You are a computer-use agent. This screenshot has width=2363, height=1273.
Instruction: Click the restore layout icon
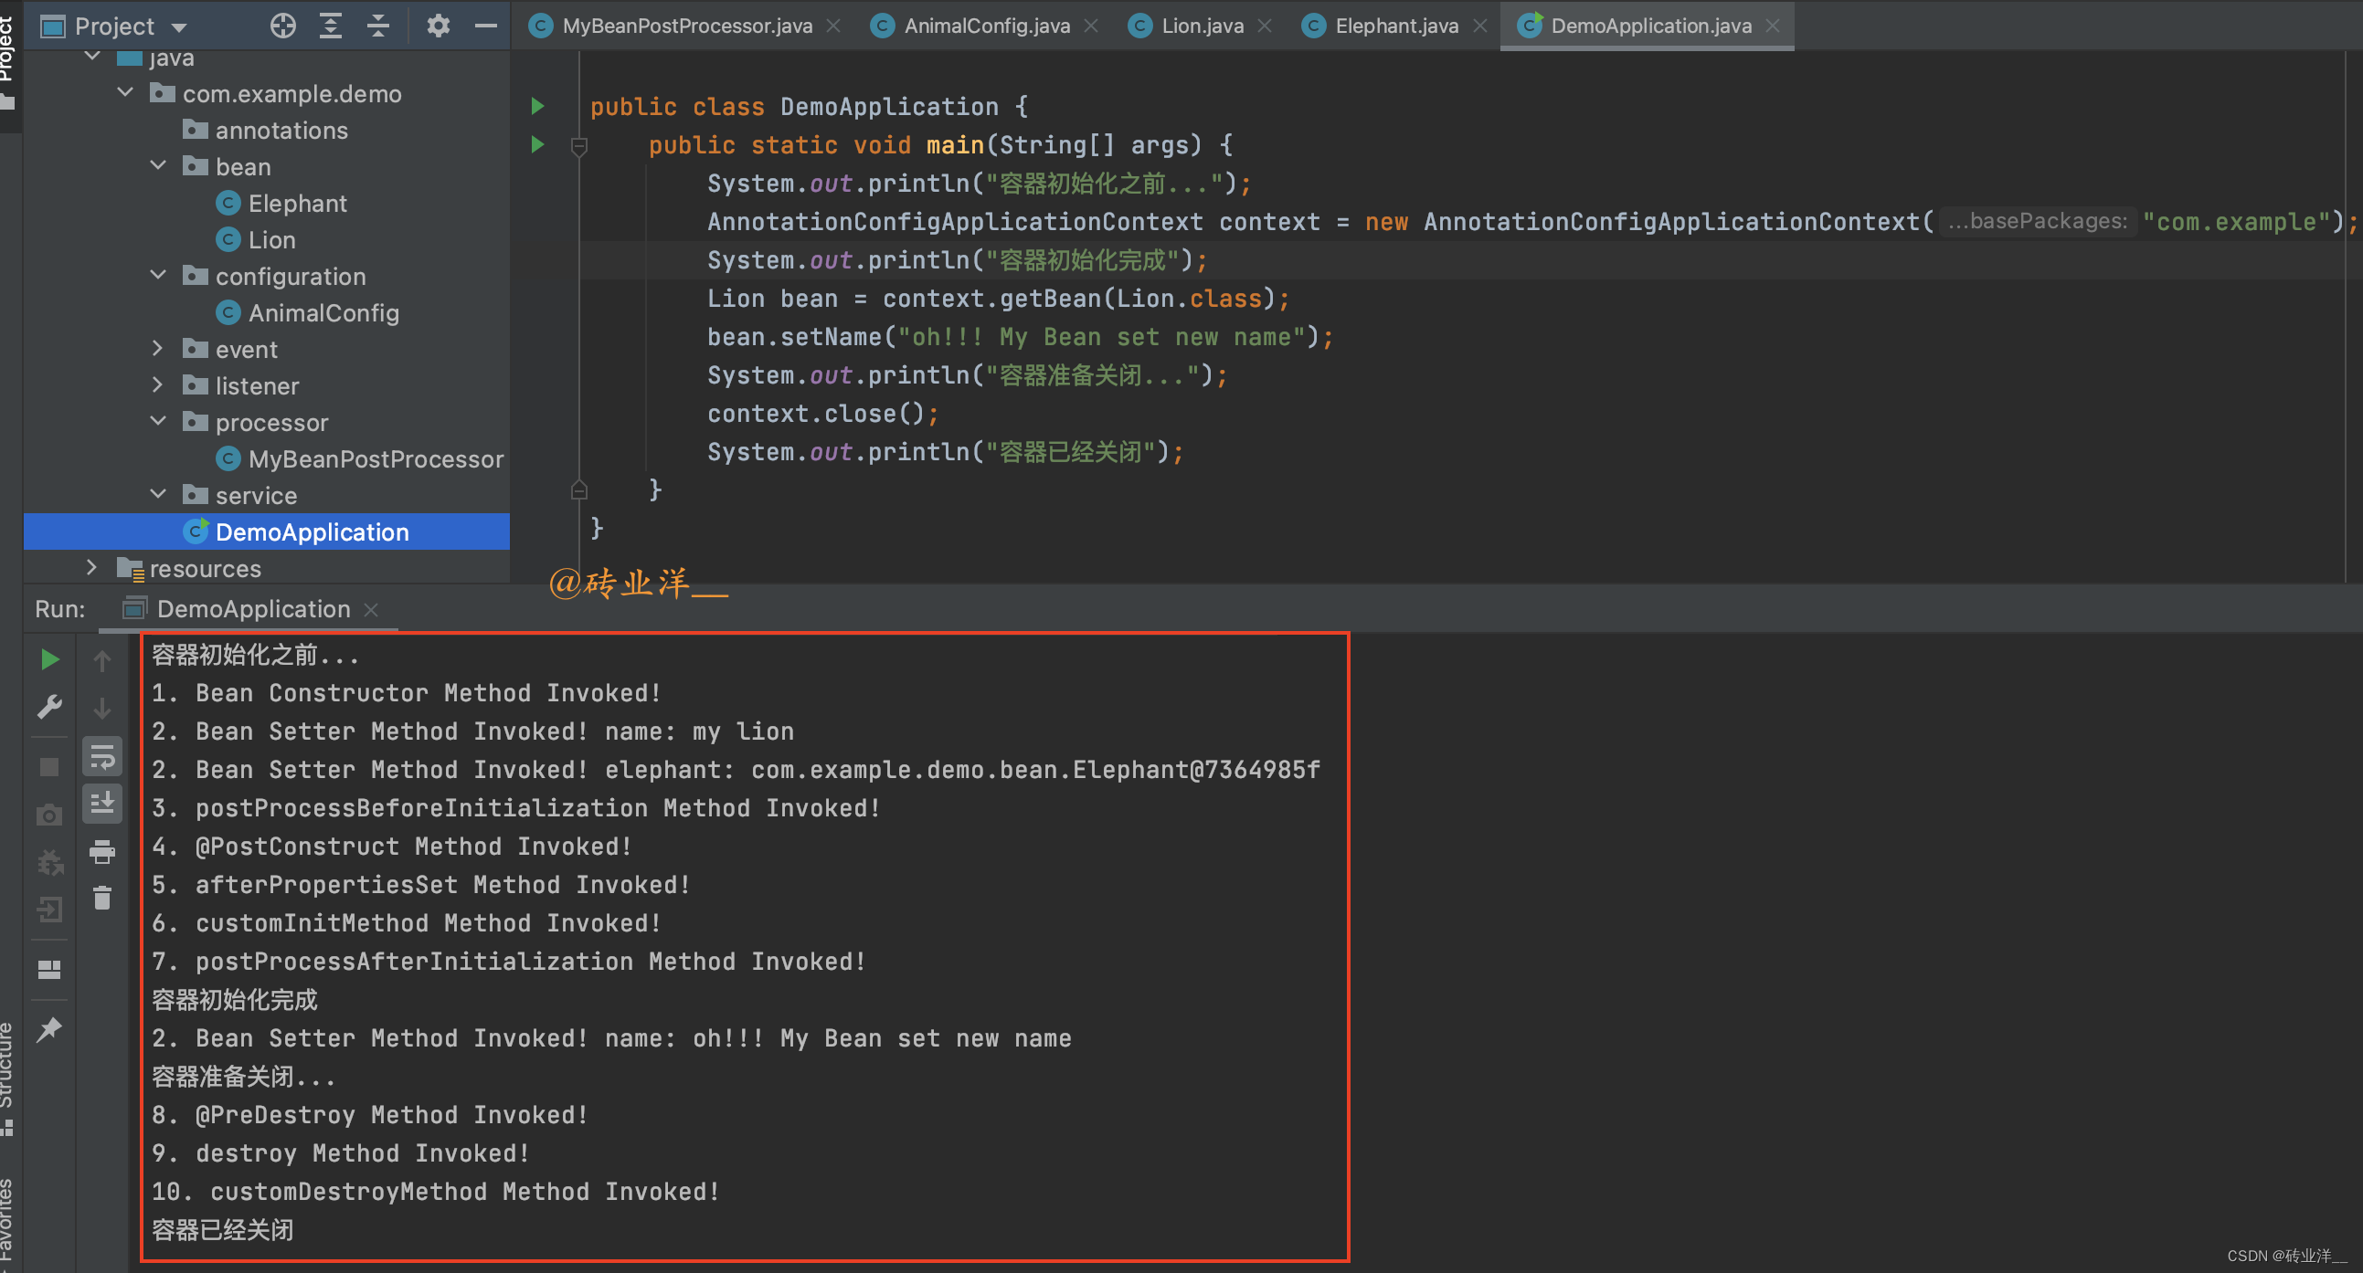point(49,969)
